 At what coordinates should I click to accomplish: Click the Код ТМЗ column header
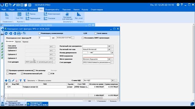16,84
